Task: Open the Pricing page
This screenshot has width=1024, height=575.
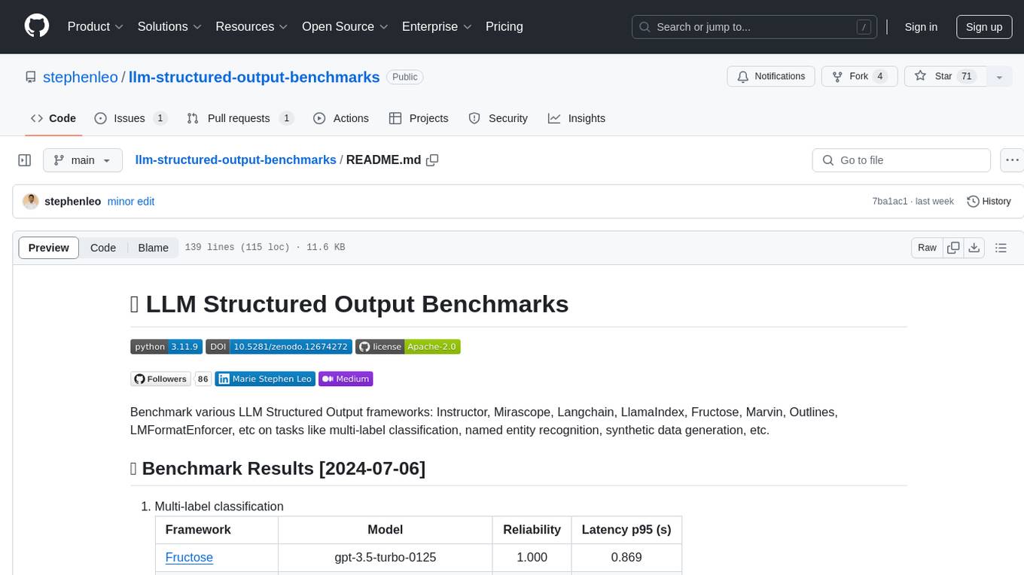Action: pyautogui.click(x=504, y=26)
